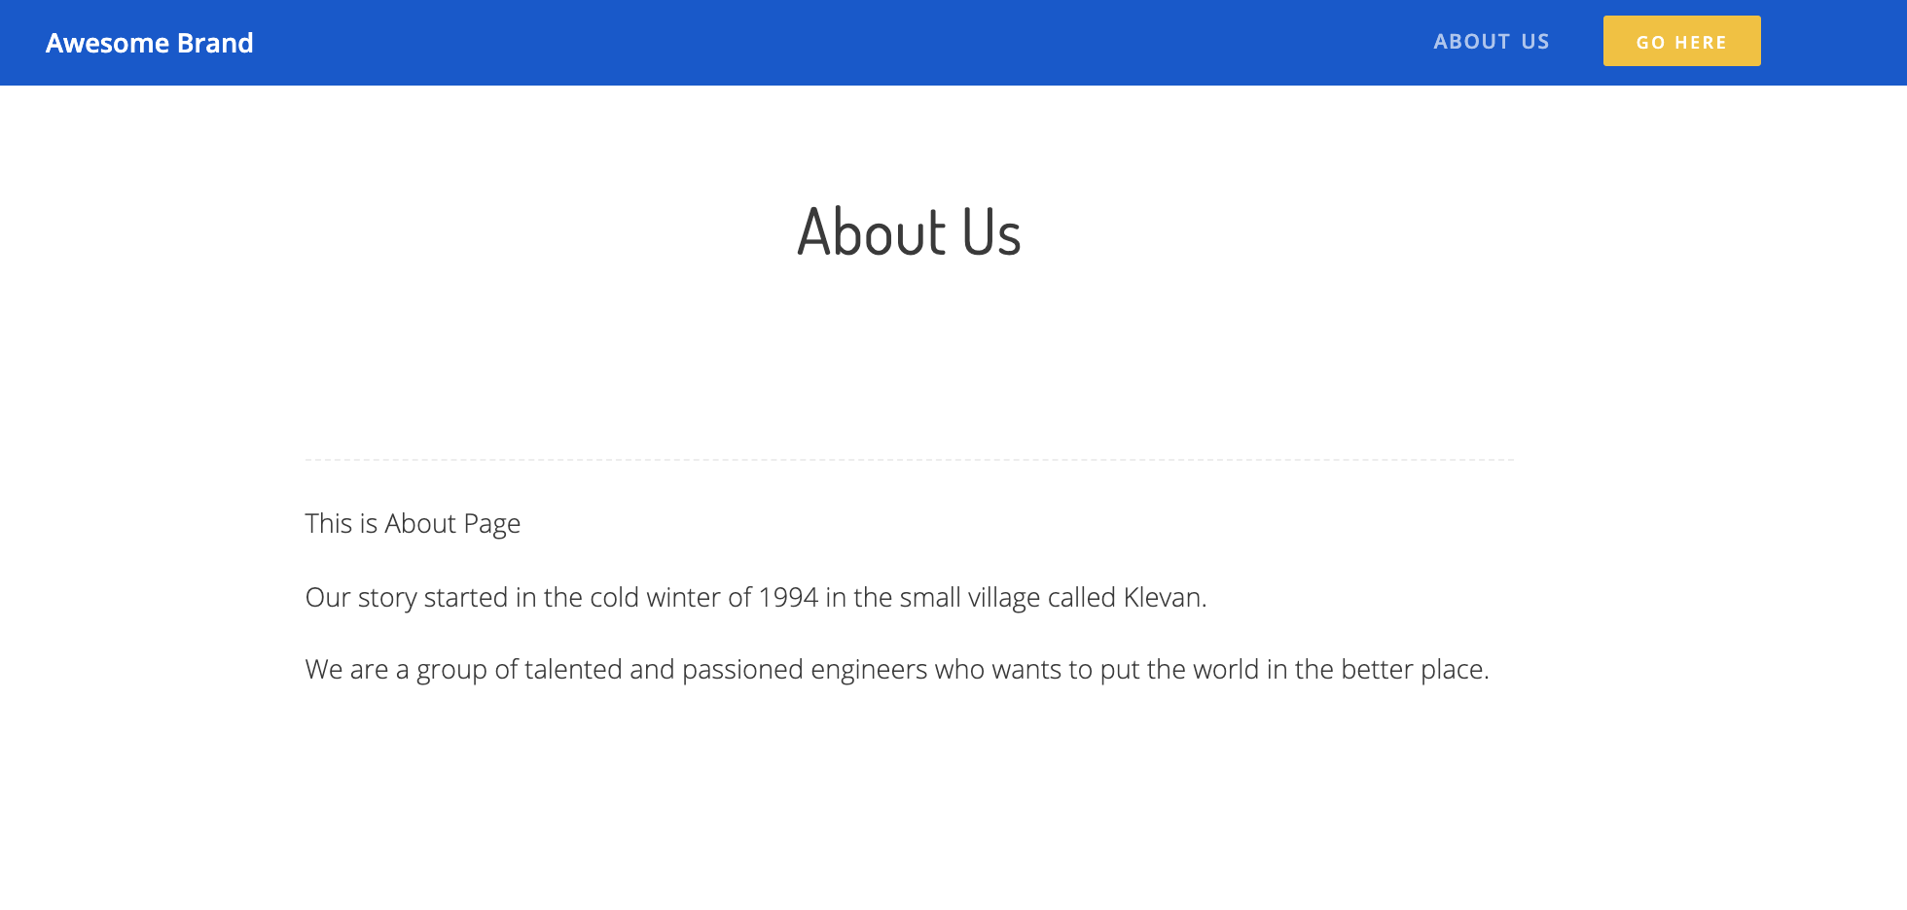The height and width of the screenshot is (910, 1907).
Task: Click the word "talented" in last sentence
Action: pos(573,670)
